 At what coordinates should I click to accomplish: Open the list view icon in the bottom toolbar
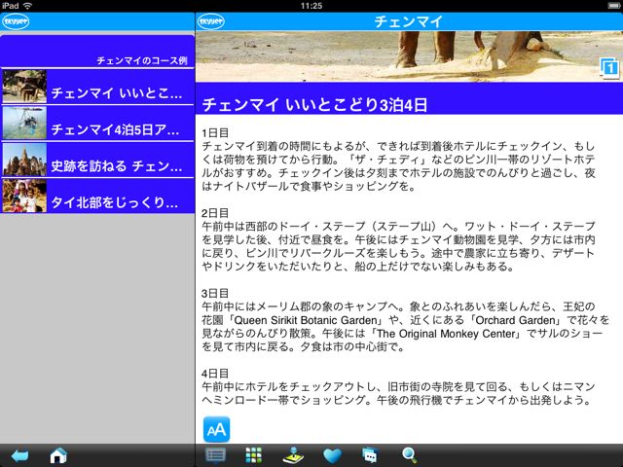[x=215, y=455]
